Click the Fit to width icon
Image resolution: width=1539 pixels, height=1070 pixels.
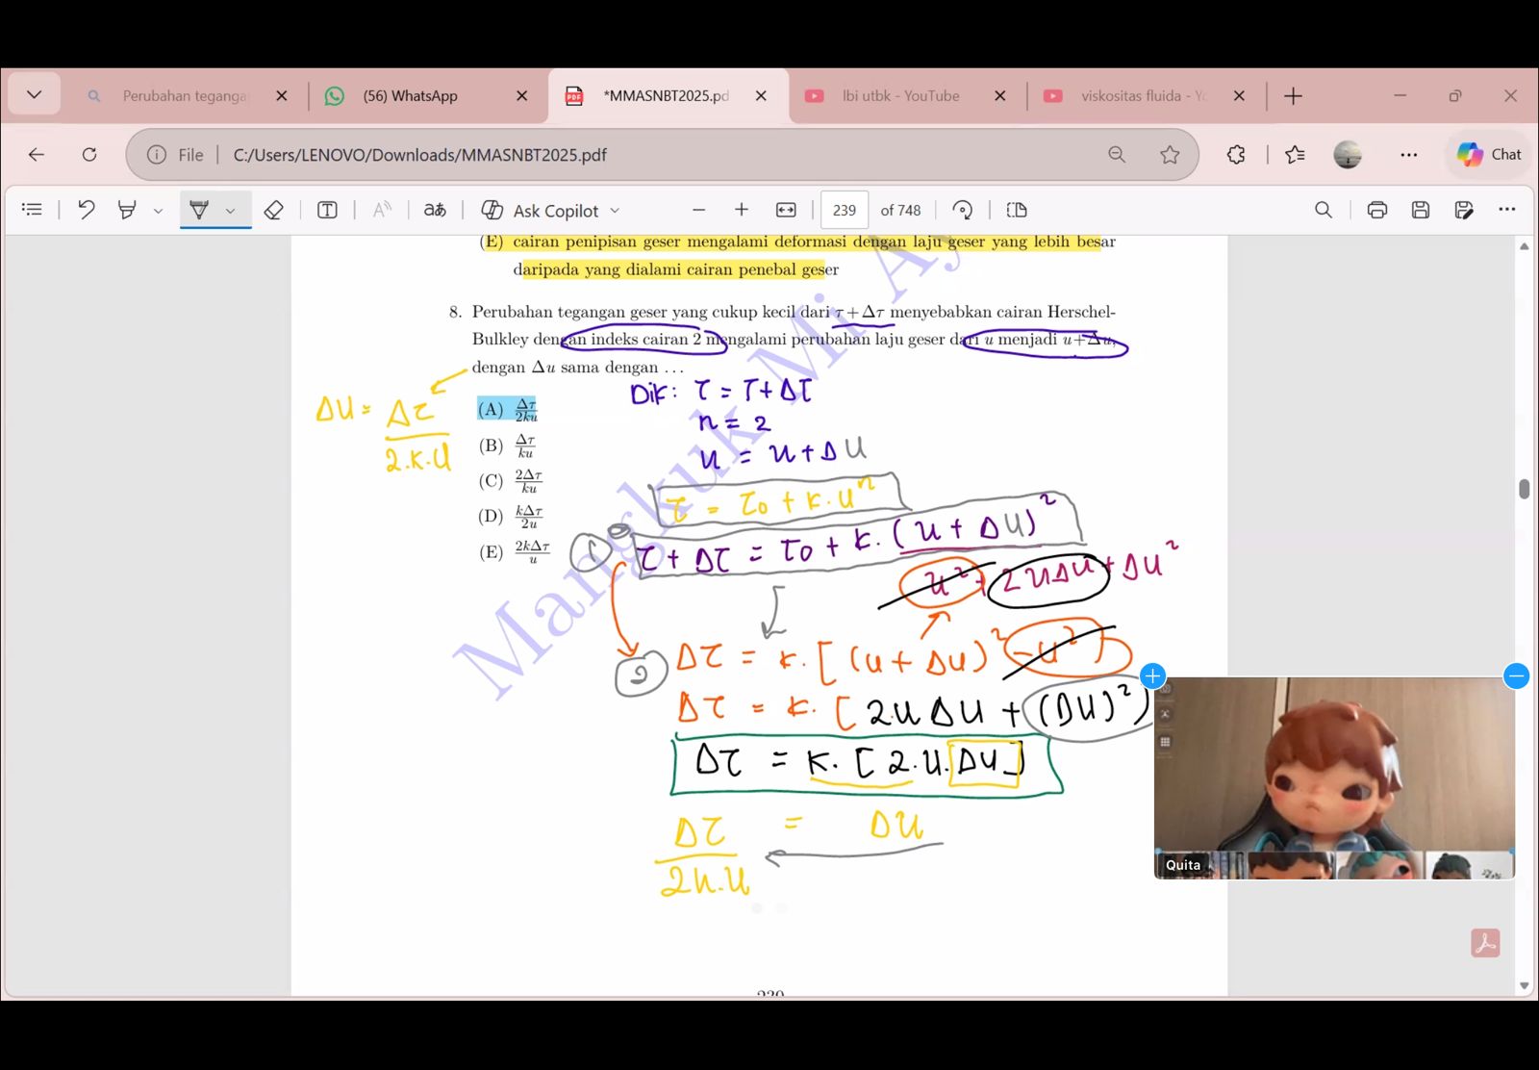pyautogui.click(x=786, y=210)
